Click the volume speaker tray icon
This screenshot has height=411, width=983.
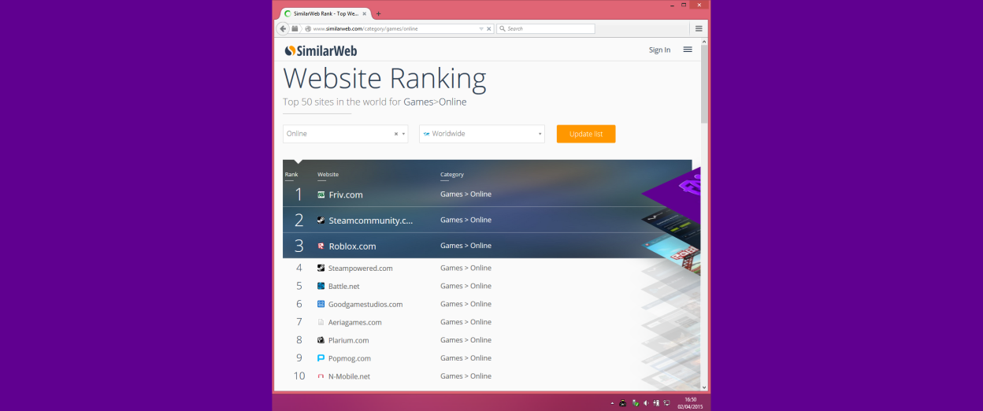tap(646, 403)
